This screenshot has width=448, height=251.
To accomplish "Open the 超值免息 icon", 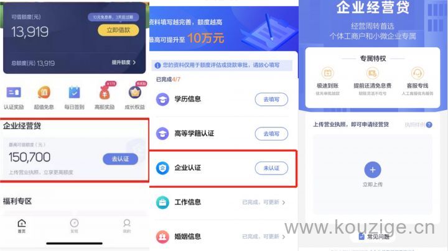I will pyautogui.click(x=44, y=93).
